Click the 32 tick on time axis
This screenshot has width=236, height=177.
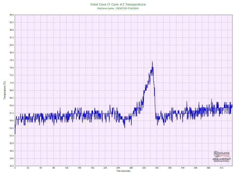28,168
